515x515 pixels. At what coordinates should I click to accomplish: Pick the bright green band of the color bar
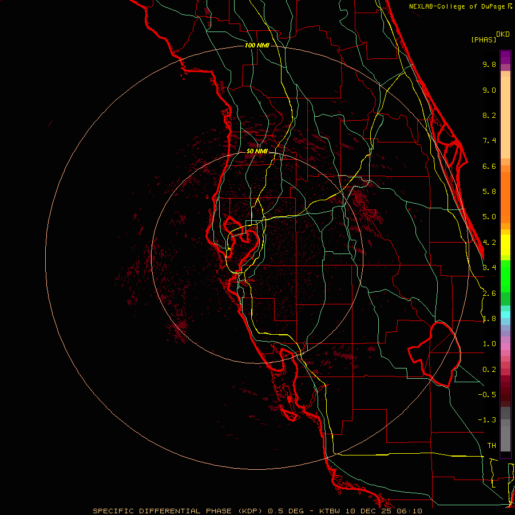click(x=505, y=276)
